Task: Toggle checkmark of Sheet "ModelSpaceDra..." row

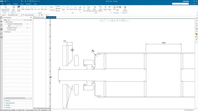Action: (7, 24)
